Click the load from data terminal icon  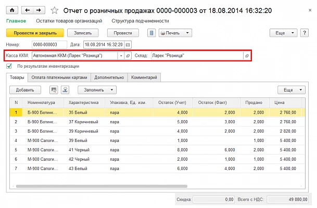coord(65,90)
